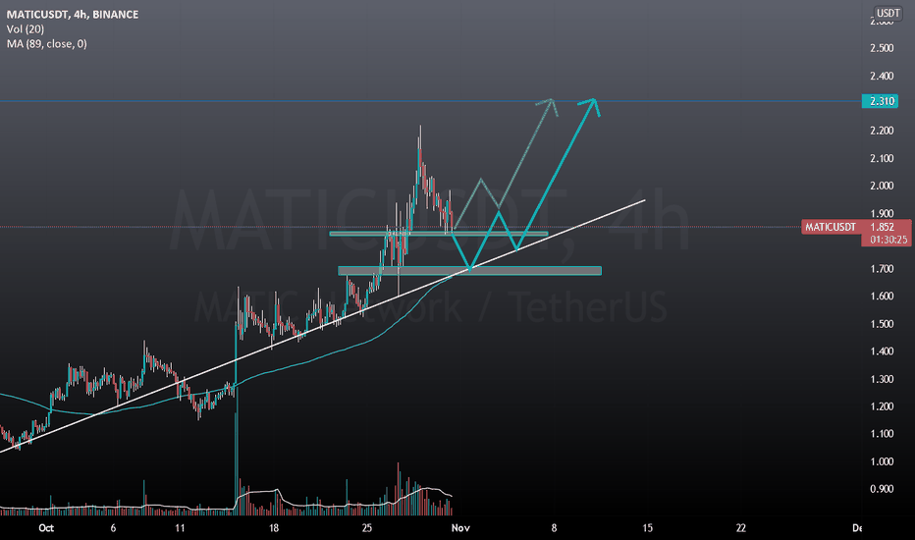Screen dimensions: 915x540
Task: Click the 8 date axis label
Action: 554,528
